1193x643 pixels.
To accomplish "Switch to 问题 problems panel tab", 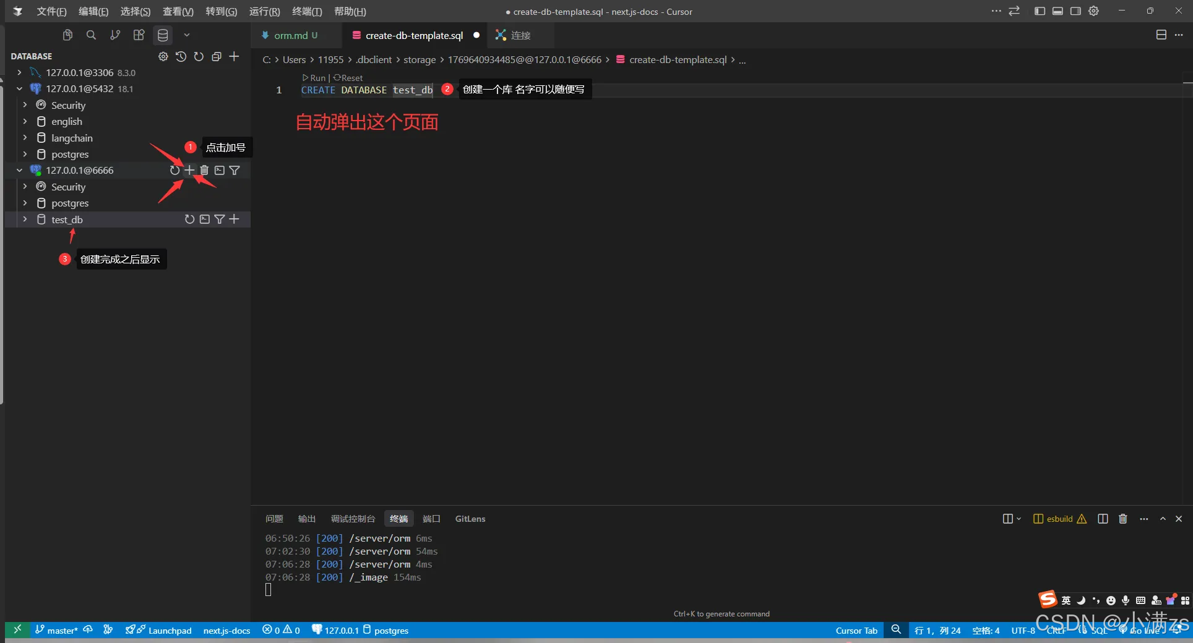I will pyautogui.click(x=274, y=519).
